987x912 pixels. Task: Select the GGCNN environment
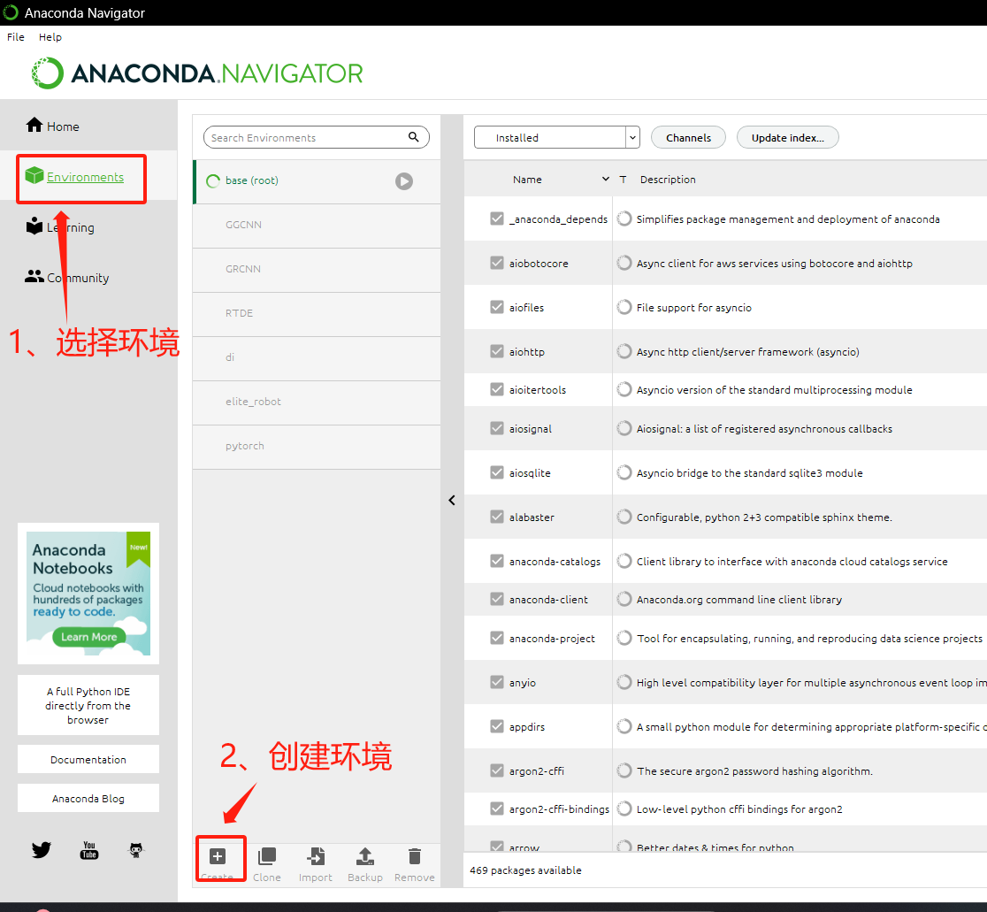pos(317,226)
